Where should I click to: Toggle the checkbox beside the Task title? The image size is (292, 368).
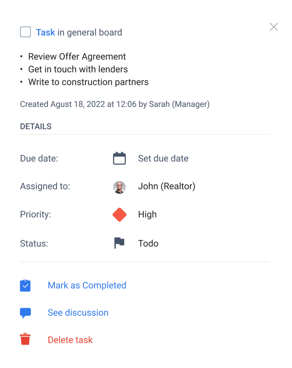(x=25, y=32)
